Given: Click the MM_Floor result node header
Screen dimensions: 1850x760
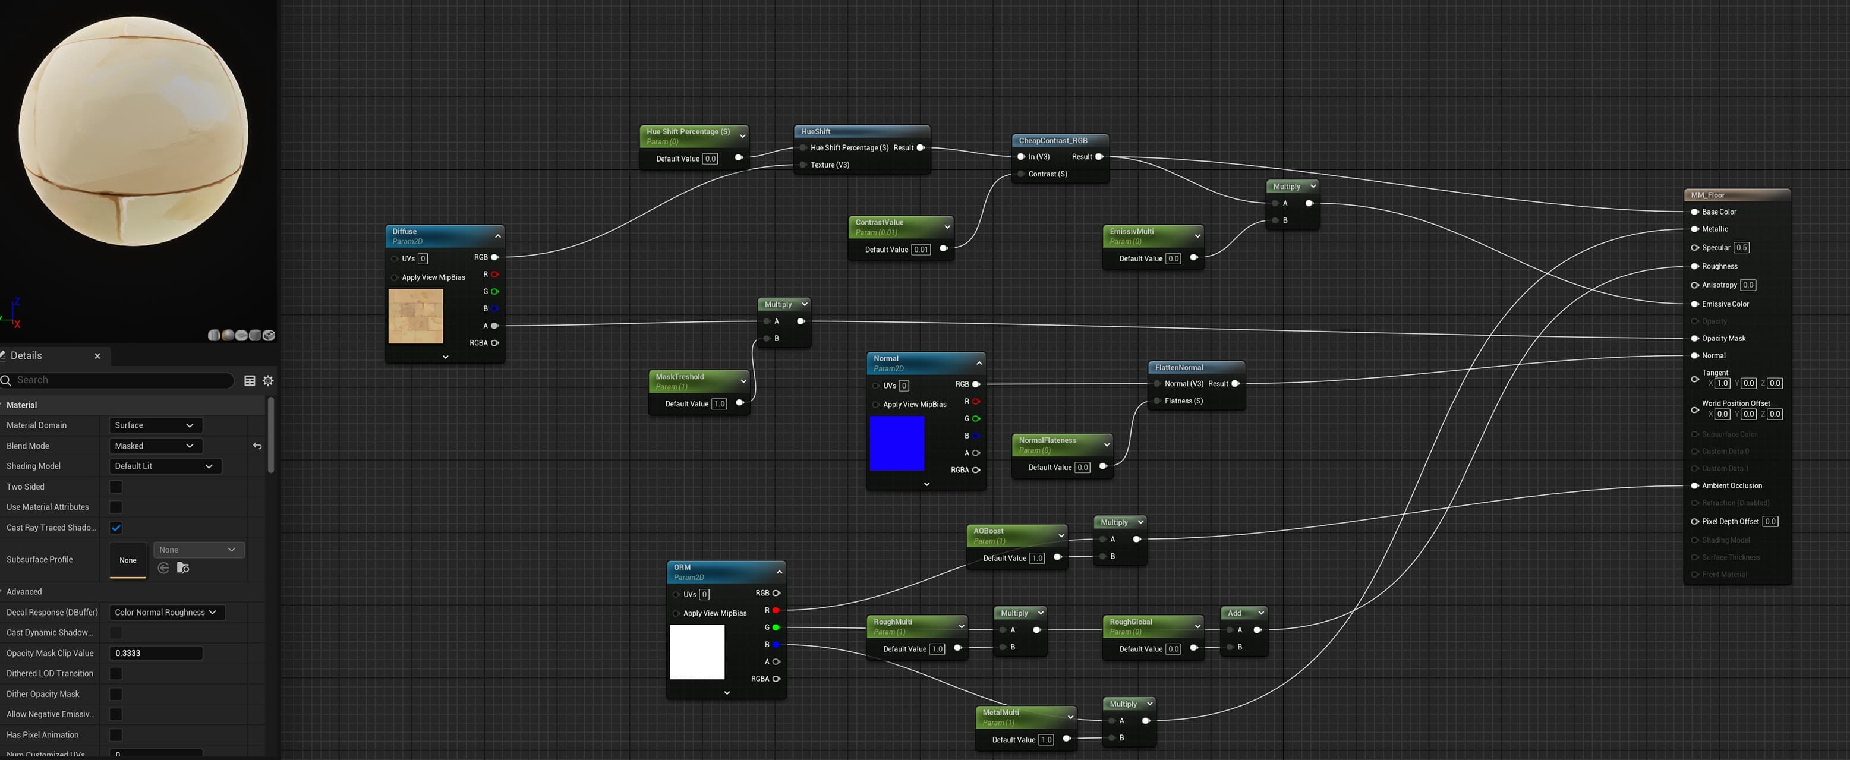Looking at the screenshot, I should pos(1708,195).
